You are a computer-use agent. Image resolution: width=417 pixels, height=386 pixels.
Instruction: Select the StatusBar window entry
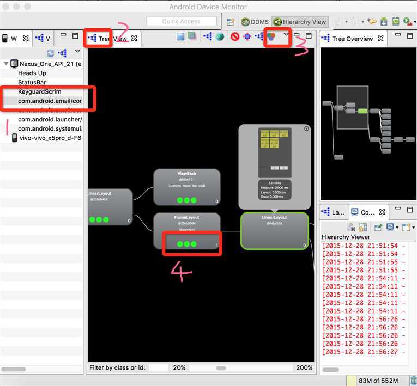[x=32, y=82]
